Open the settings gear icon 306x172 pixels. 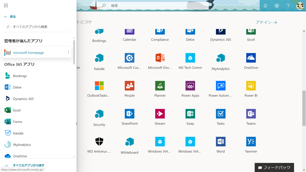pyautogui.click(x=277, y=6)
